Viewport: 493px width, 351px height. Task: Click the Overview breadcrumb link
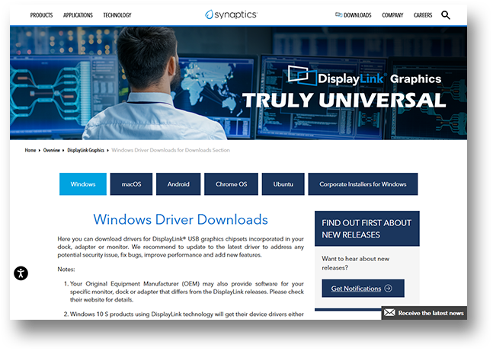coord(52,150)
